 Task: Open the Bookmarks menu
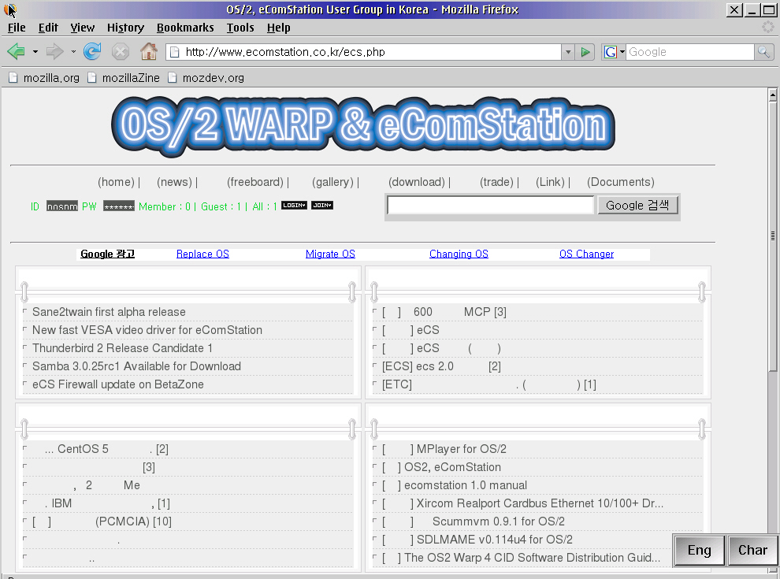pos(185,28)
